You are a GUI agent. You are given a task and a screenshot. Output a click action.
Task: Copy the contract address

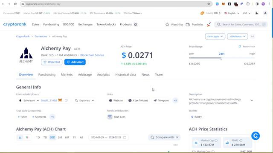pyautogui.click(x=66, y=100)
